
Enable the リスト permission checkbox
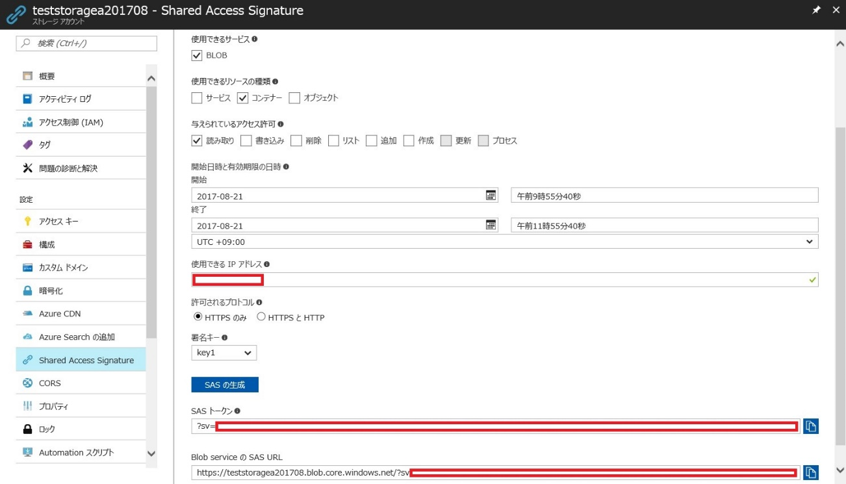(x=334, y=140)
